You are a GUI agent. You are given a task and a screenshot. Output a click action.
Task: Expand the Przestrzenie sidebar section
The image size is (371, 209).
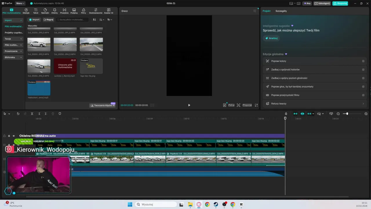(x=21, y=51)
